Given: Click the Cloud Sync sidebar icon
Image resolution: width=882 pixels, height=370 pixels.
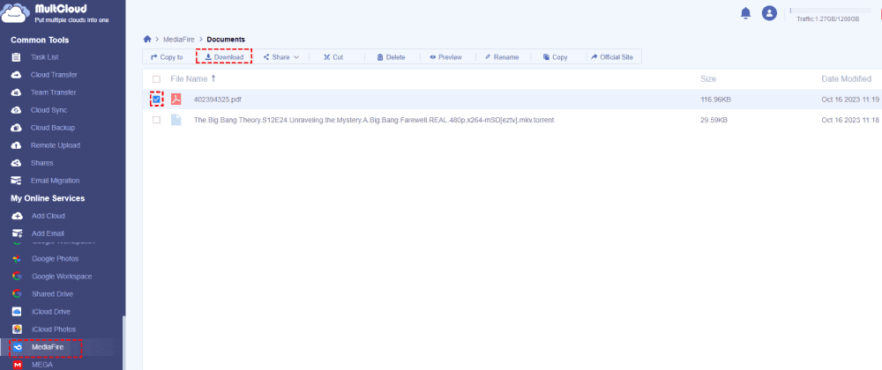Looking at the screenshot, I should (x=16, y=110).
